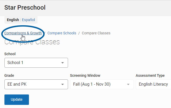Screen dimensions: 171x108
Task: Click the Grade field label
Action: pos(9,75)
